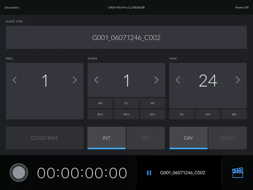Select the NIGHT option

pyautogui.click(x=228, y=138)
